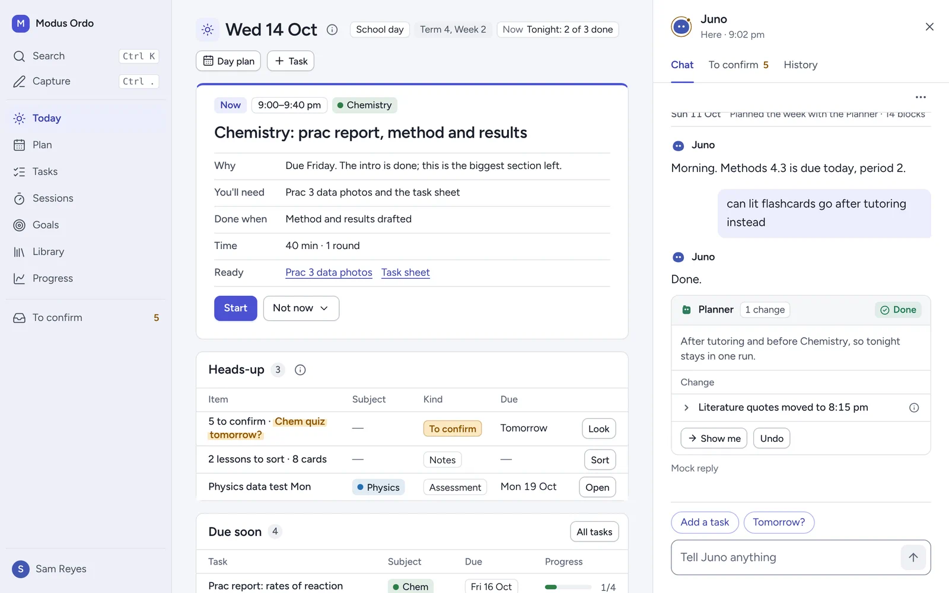Click the + Task button
The image size is (949, 593).
(291, 61)
